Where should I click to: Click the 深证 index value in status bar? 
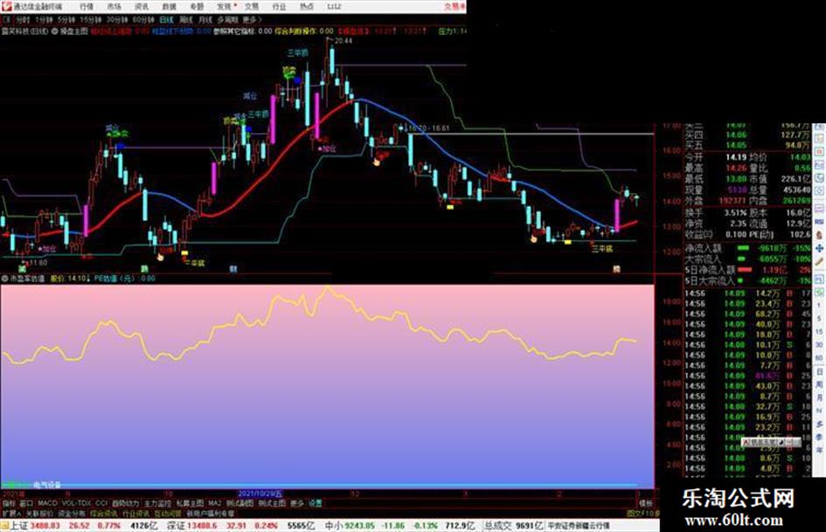pyautogui.click(x=202, y=526)
